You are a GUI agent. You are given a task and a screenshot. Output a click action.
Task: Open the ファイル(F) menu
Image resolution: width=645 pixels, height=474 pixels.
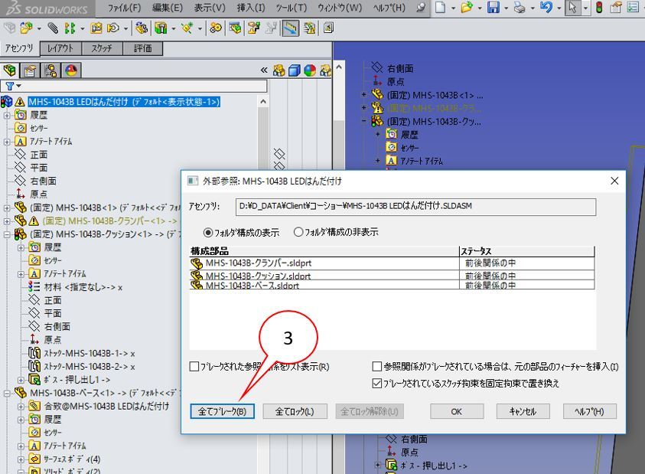click(124, 8)
